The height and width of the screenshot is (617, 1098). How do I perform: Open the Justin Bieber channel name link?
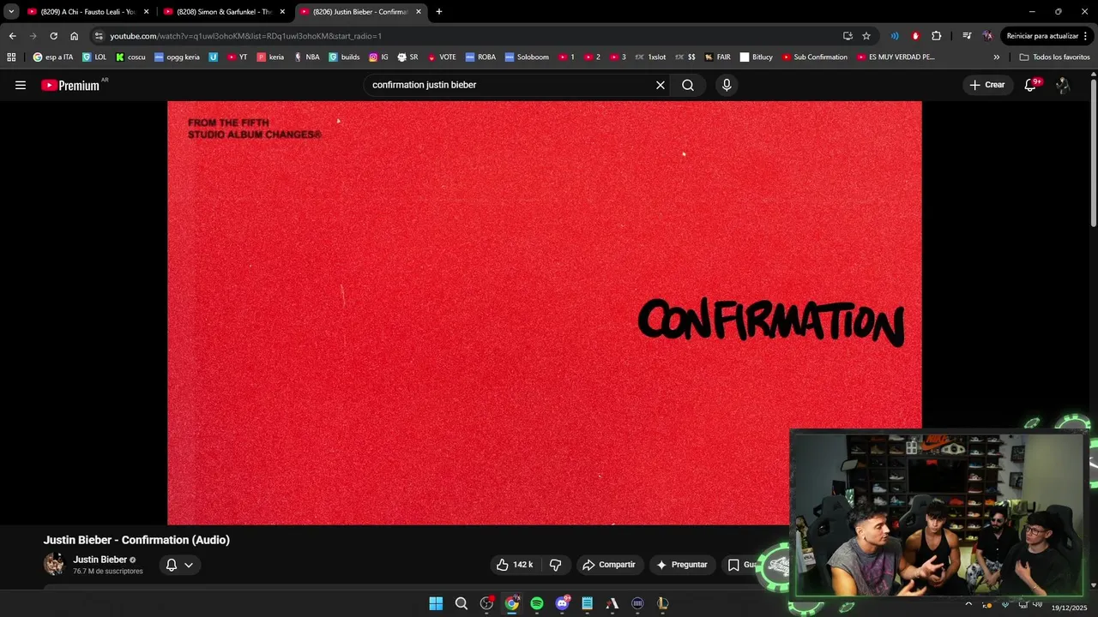tap(100, 560)
